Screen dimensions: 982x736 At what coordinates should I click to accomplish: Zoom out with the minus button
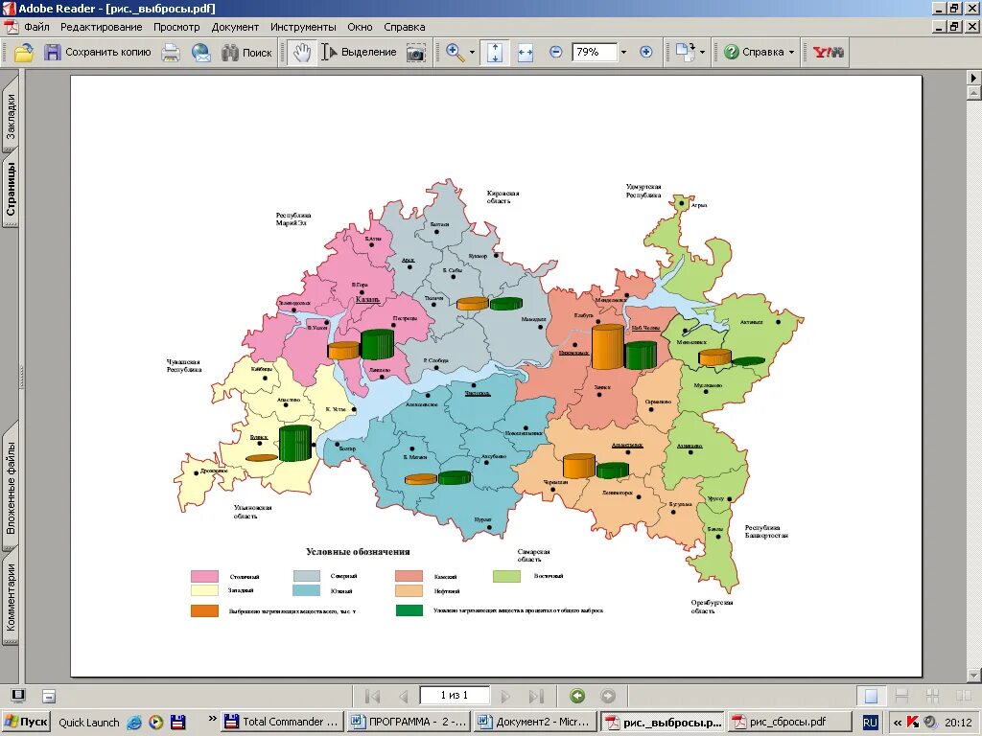click(x=555, y=53)
